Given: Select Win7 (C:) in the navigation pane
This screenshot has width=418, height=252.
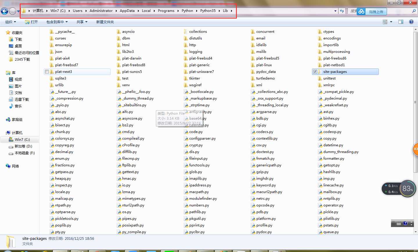Looking at the screenshot, I should (19, 139).
